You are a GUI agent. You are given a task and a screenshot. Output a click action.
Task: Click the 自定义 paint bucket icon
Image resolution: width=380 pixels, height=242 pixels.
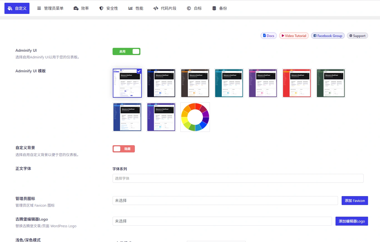(10, 8)
